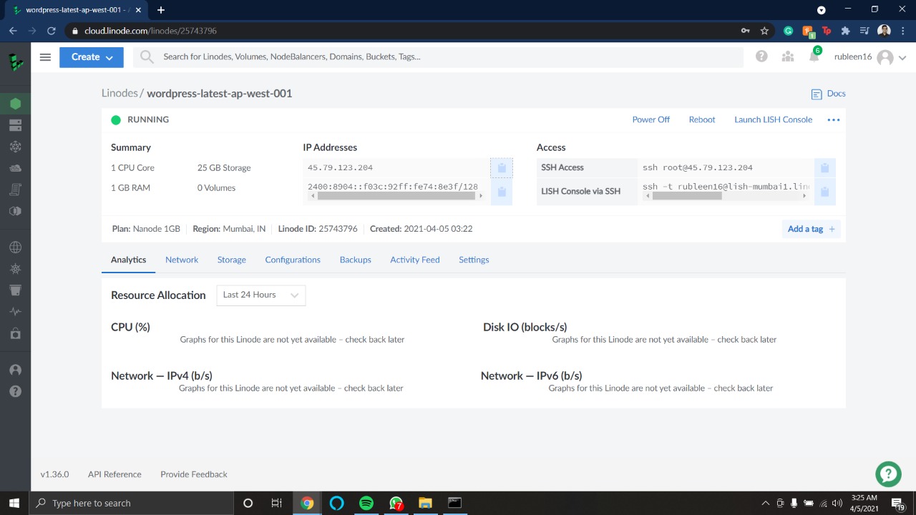Open a new Chrome tab
Viewport: 916px width, 515px height.
tap(161, 10)
